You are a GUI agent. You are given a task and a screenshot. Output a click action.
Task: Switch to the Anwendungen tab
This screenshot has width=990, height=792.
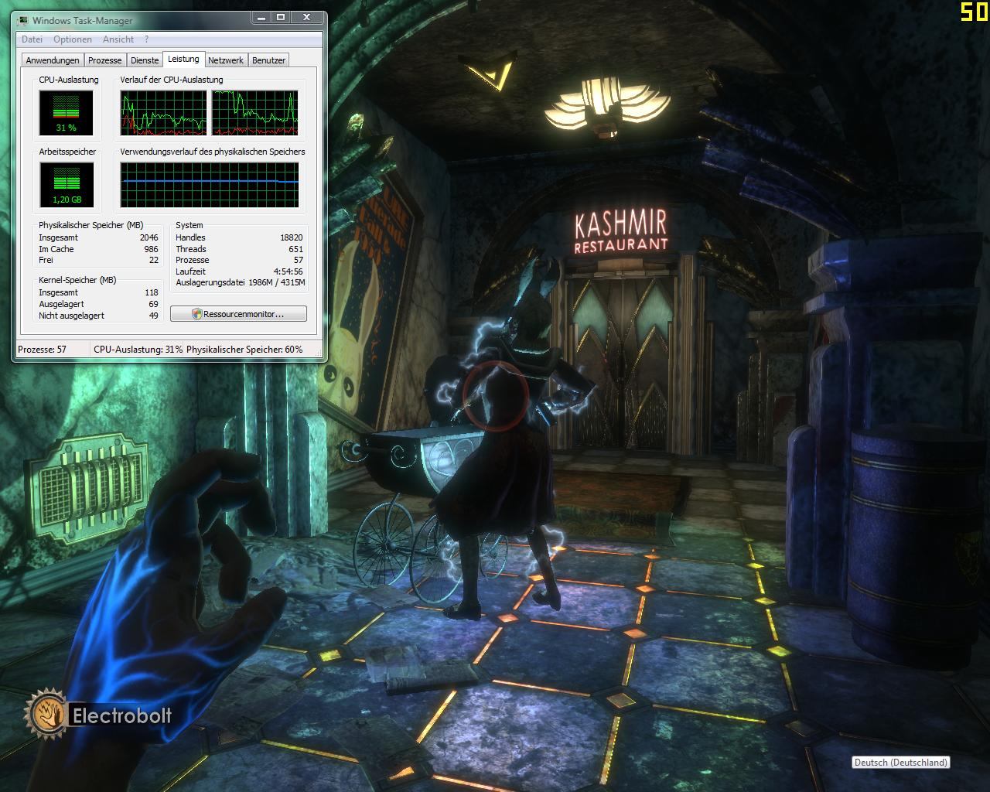pyautogui.click(x=53, y=60)
